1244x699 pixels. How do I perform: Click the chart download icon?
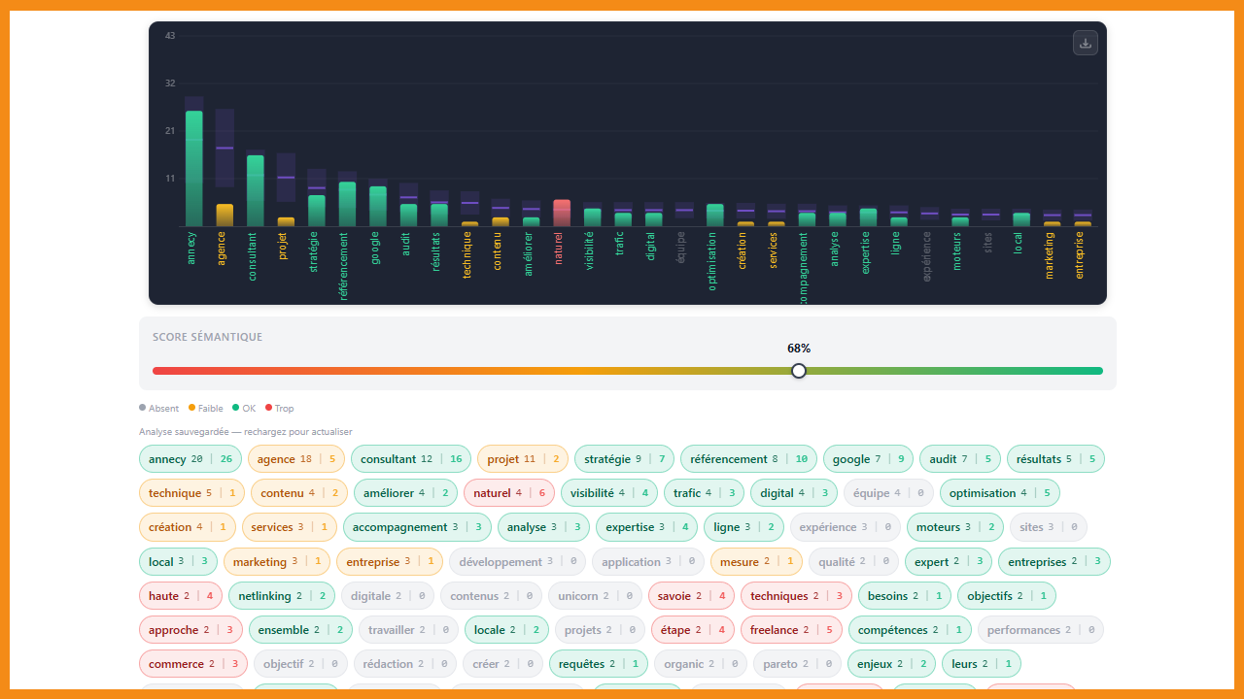1086,43
